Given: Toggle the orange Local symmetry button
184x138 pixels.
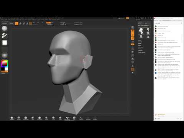Looking at the screenshot, I should click(x=133, y=38).
